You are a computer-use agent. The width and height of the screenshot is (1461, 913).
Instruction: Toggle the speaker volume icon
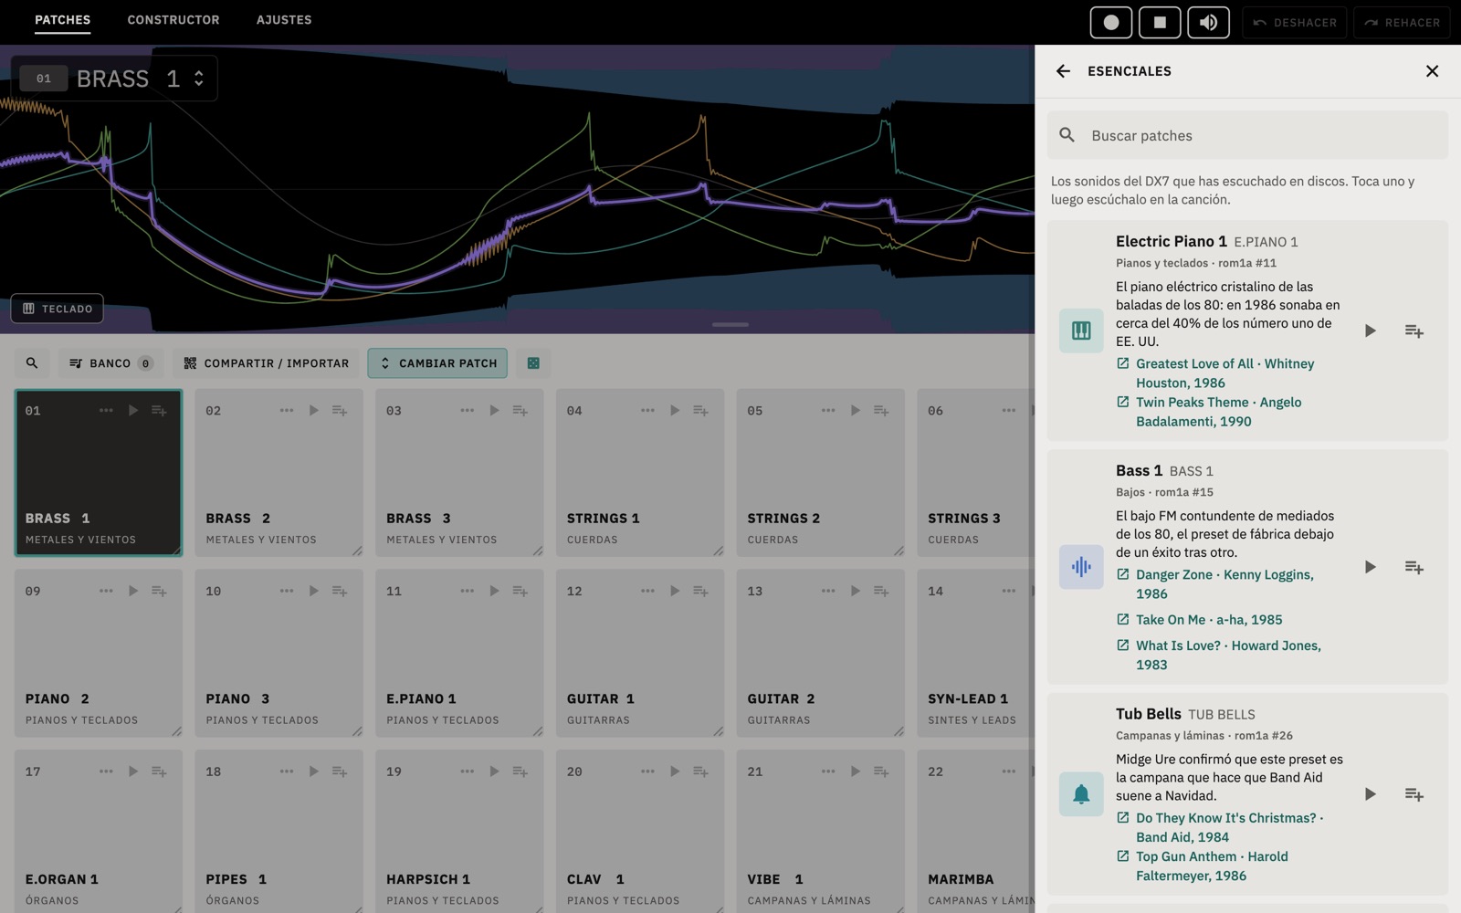coord(1208,23)
